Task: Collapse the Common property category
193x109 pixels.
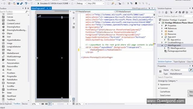Action: (x=159, y=88)
